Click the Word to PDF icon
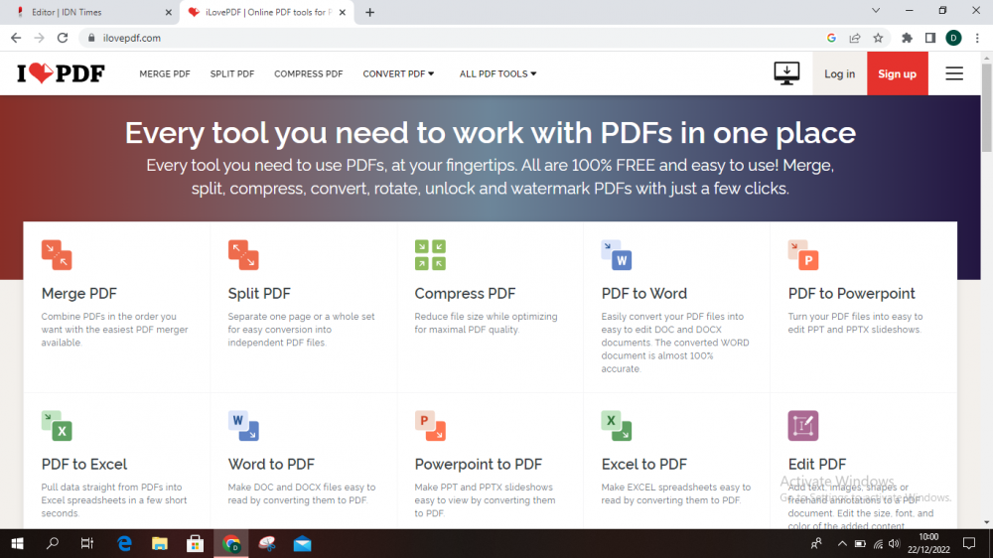The image size is (993, 558). (x=243, y=426)
